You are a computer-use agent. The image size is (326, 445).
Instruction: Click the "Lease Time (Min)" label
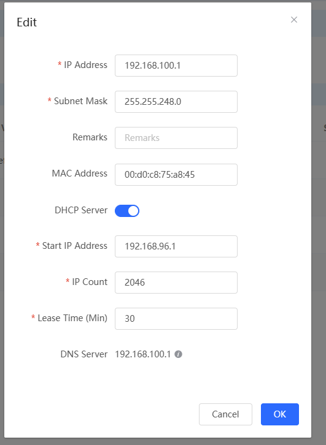click(x=72, y=318)
